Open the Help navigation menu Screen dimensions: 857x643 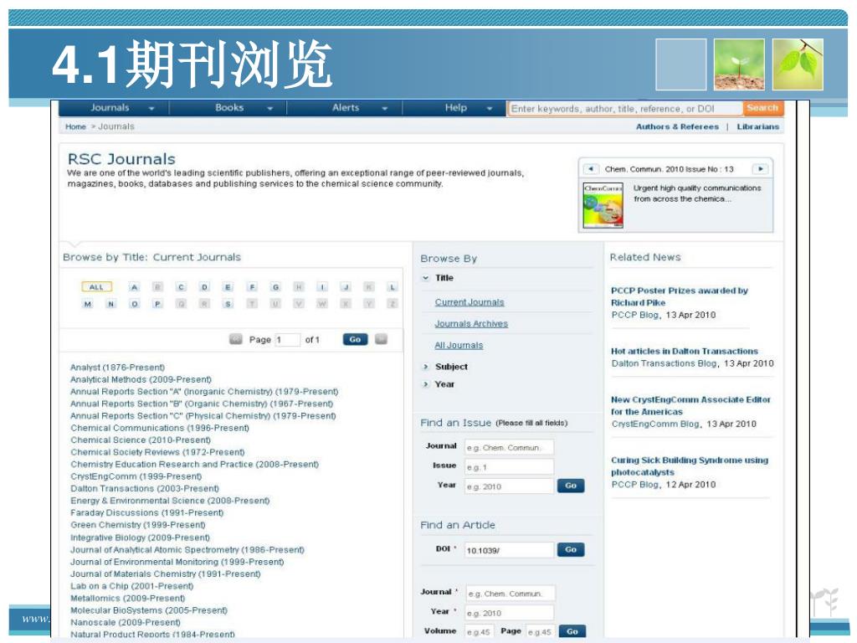[x=456, y=108]
